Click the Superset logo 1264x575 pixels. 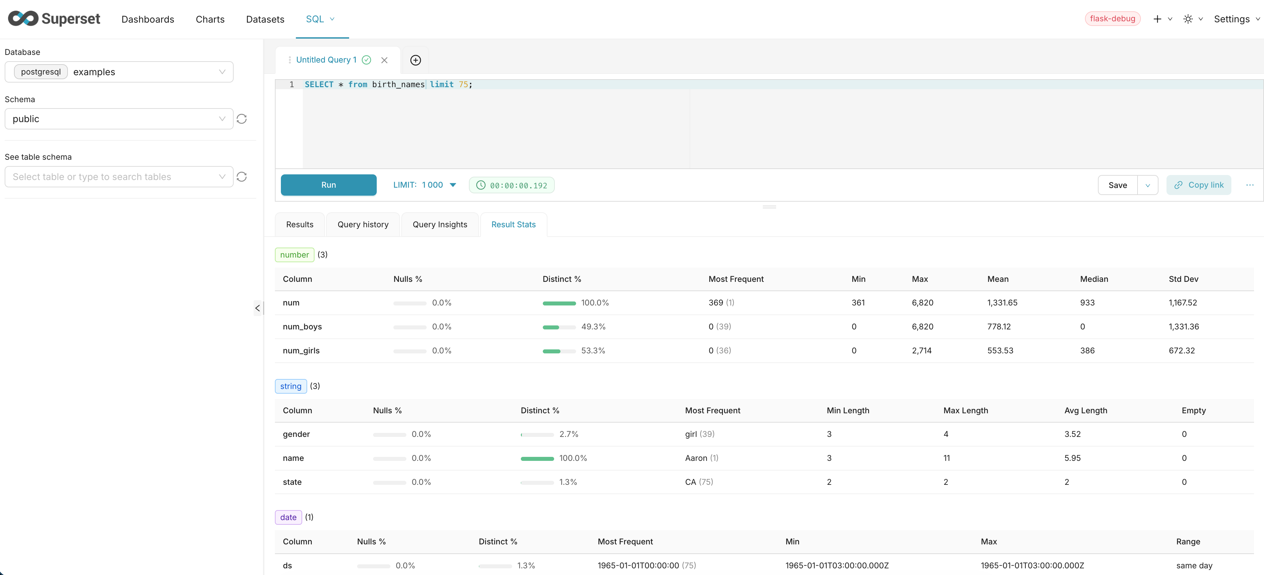pos(54,19)
